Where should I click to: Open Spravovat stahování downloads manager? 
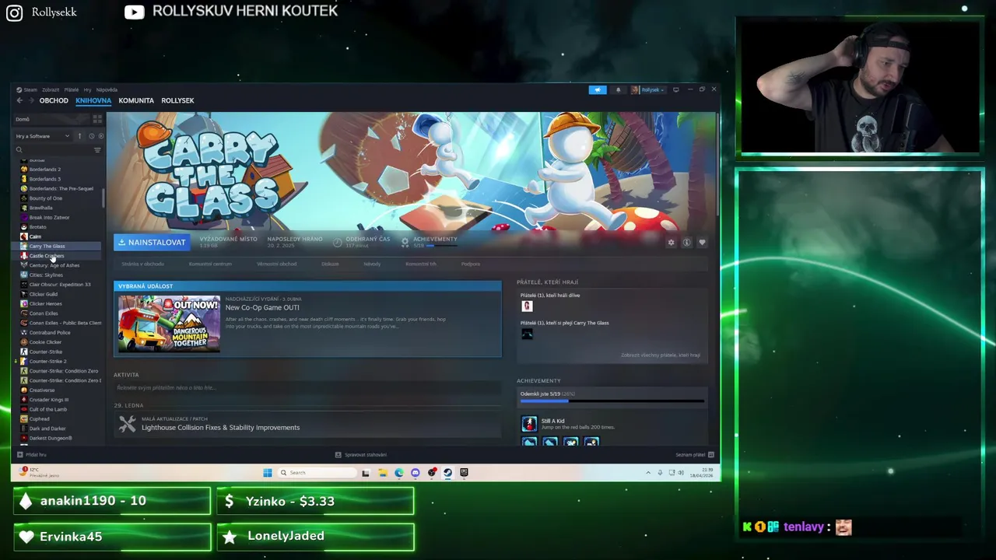coord(361,454)
